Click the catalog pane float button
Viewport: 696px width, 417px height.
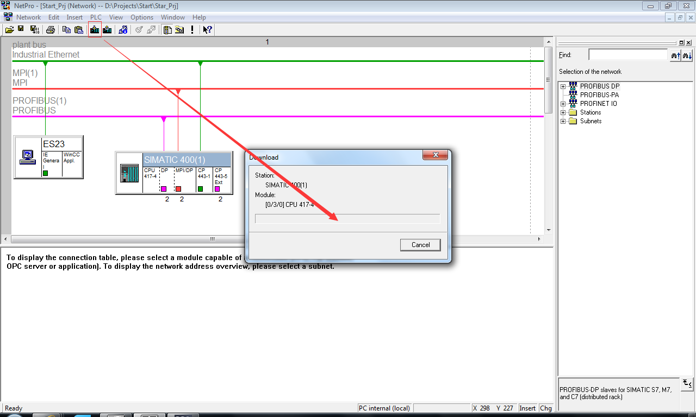pos(682,42)
